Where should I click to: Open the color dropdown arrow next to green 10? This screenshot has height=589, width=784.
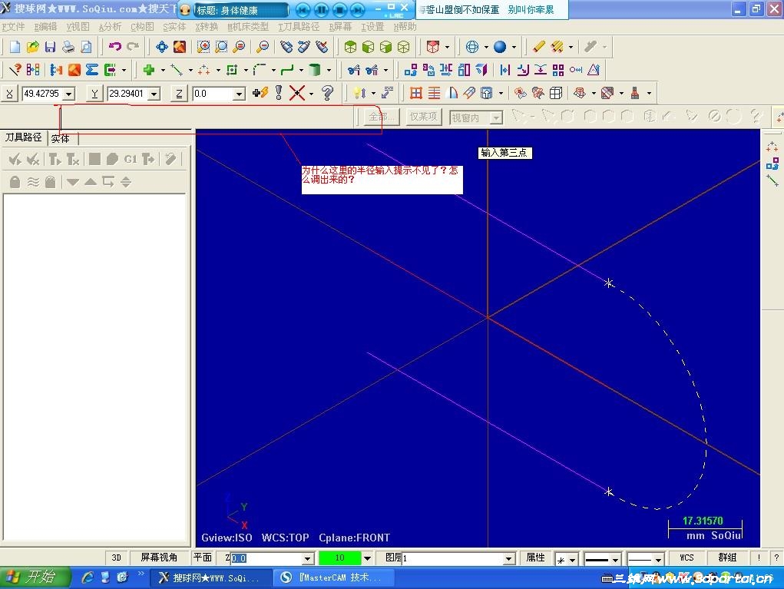(368, 558)
